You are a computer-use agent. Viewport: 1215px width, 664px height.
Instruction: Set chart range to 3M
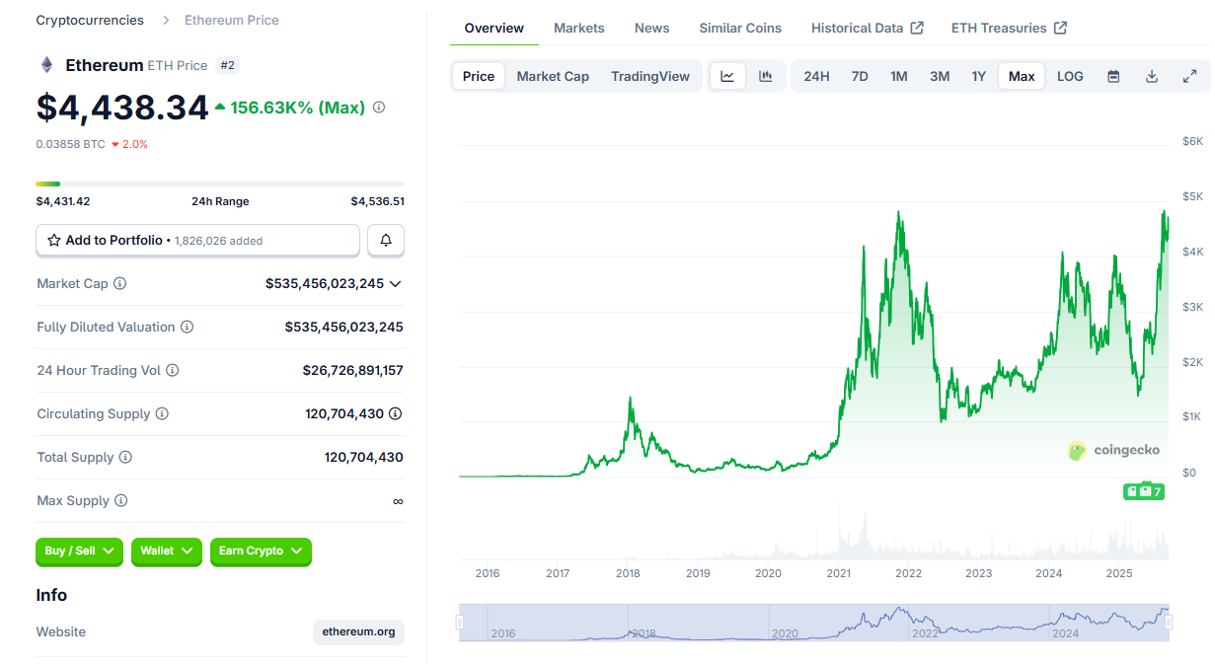click(x=940, y=76)
